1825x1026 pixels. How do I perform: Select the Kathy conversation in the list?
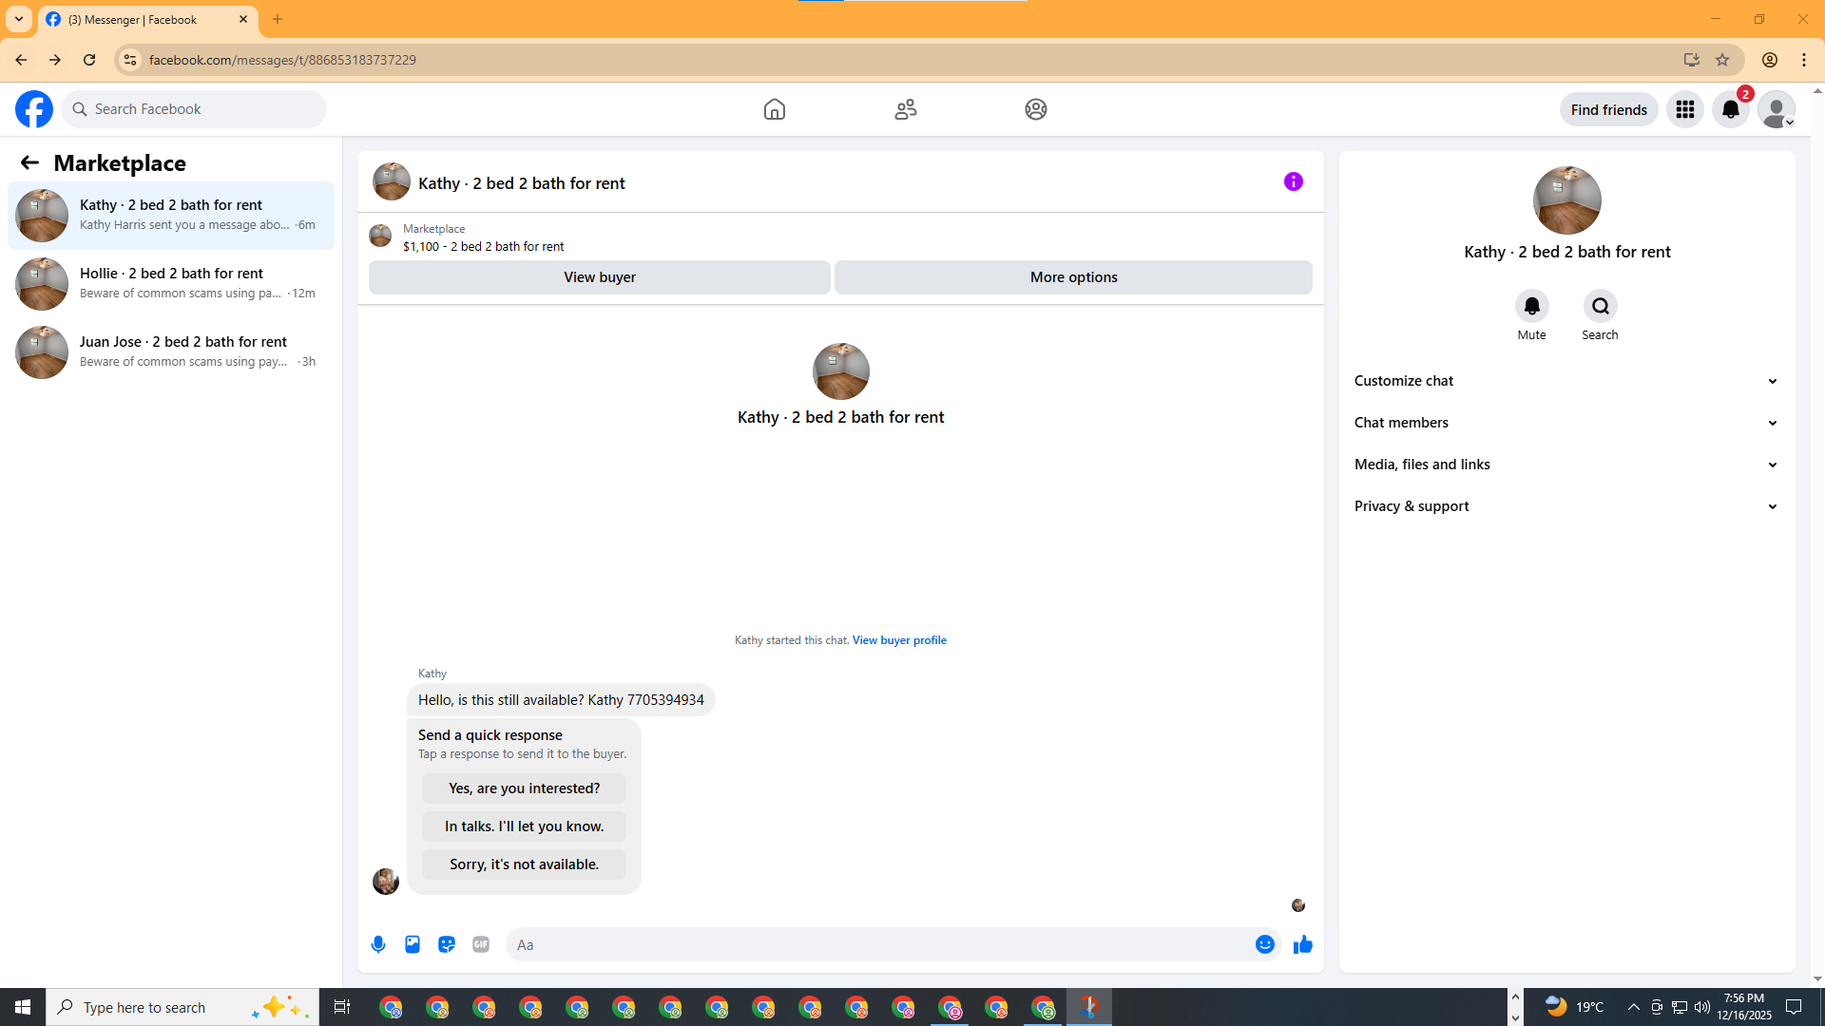pyautogui.click(x=171, y=216)
